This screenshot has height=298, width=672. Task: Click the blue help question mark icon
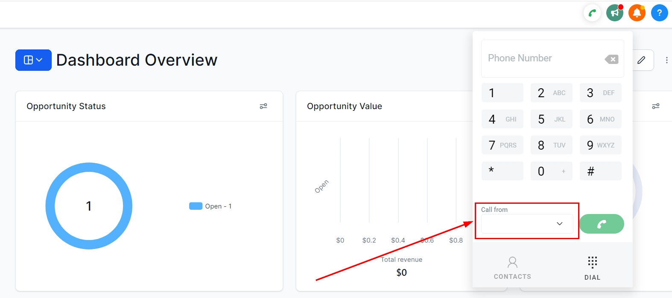659,13
